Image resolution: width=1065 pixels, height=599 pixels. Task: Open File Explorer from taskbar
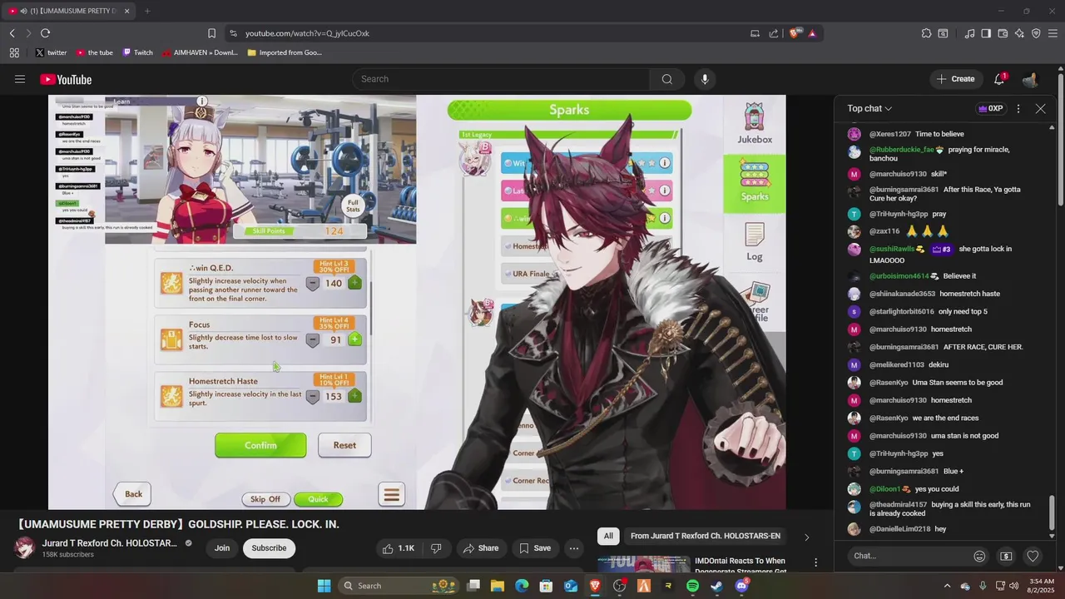[x=497, y=586]
